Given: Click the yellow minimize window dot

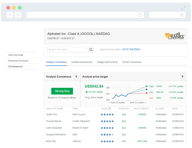Looking at the screenshot, I should point(14,8).
